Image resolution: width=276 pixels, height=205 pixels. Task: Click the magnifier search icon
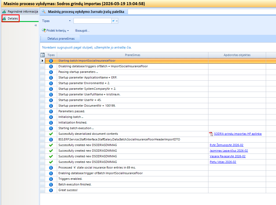pyautogui.click(x=44, y=12)
